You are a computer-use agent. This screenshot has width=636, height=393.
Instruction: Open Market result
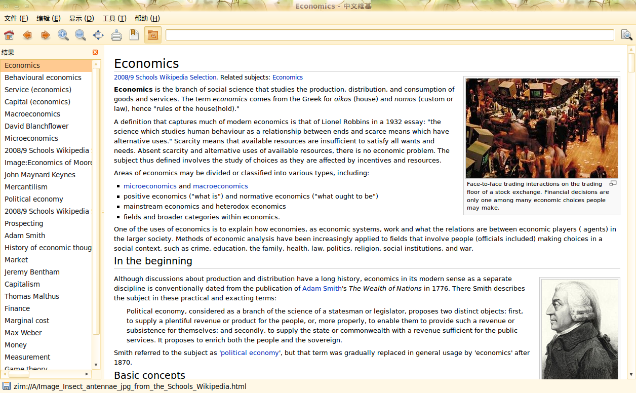click(x=46, y=260)
